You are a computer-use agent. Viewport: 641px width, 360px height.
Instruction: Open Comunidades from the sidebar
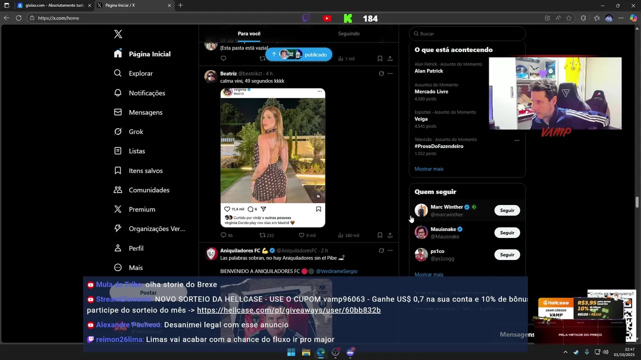pos(142,190)
